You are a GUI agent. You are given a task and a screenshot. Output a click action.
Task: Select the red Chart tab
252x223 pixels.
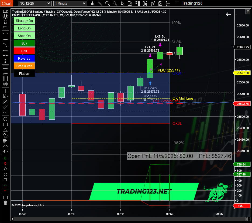(6, 3)
